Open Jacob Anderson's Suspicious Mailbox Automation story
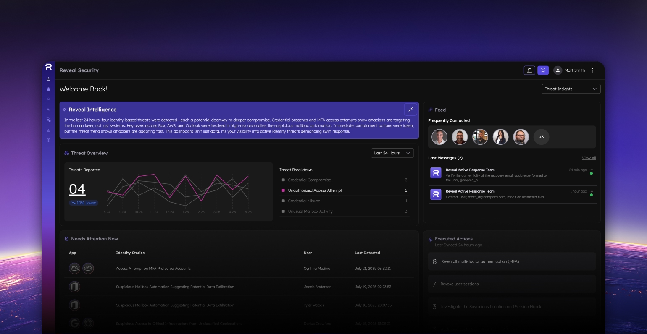Image resolution: width=647 pixels, height=334 pixels. (x=175, y=287)
